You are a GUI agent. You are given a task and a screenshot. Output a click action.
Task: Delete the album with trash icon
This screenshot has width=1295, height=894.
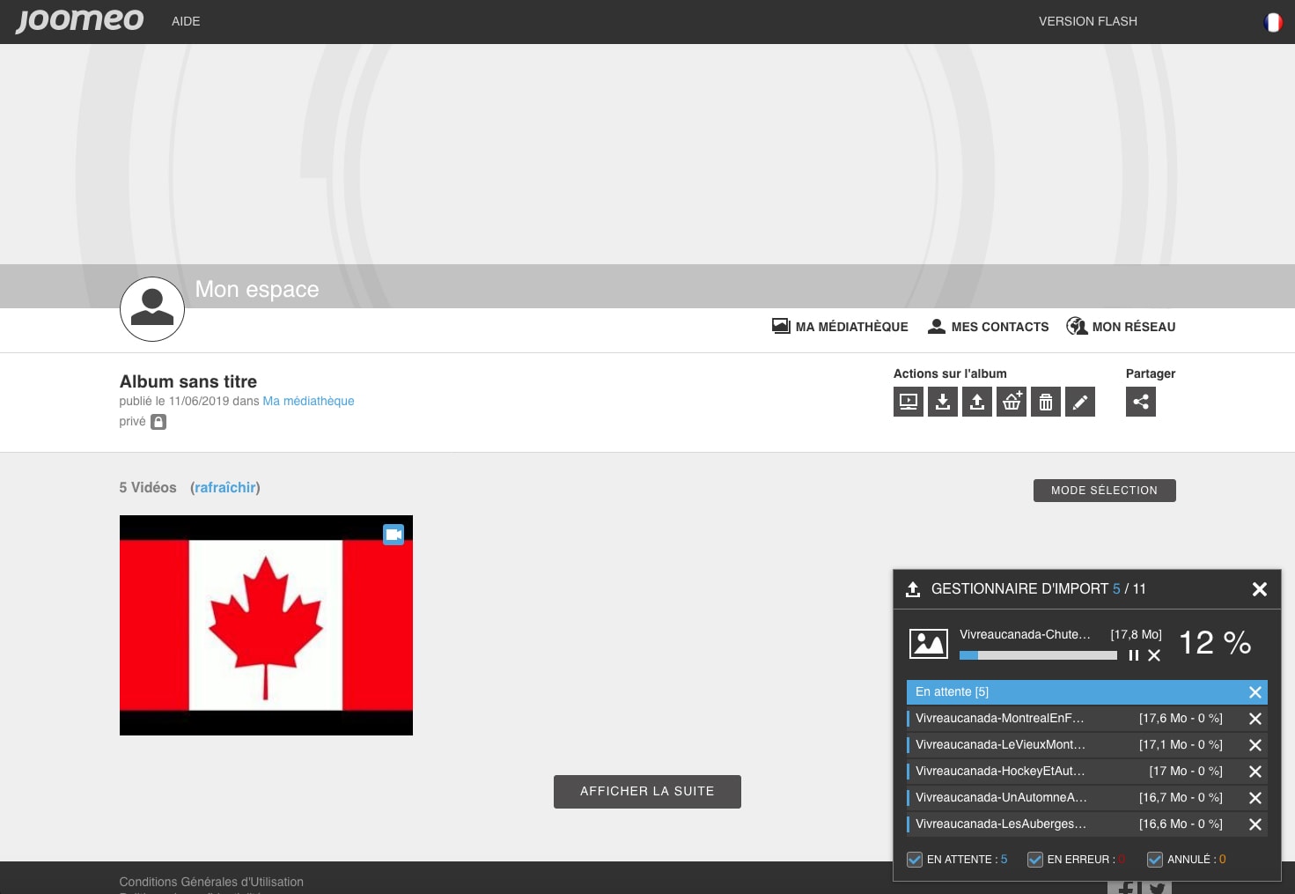[x=1045, y=402]
